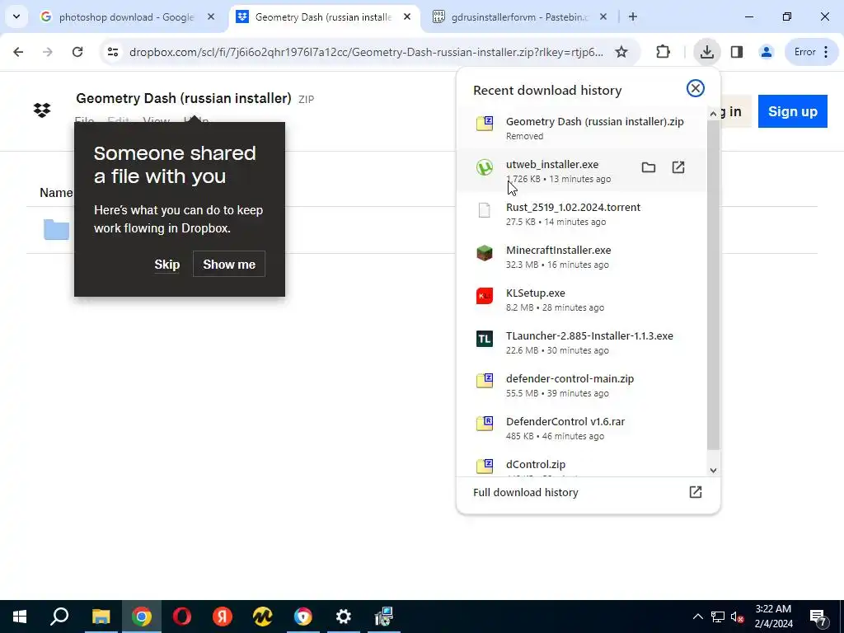Screen dimensions: 844x633
Task: Click the defender-control-main.zip archive icon
Action: [x=485, y=381]
